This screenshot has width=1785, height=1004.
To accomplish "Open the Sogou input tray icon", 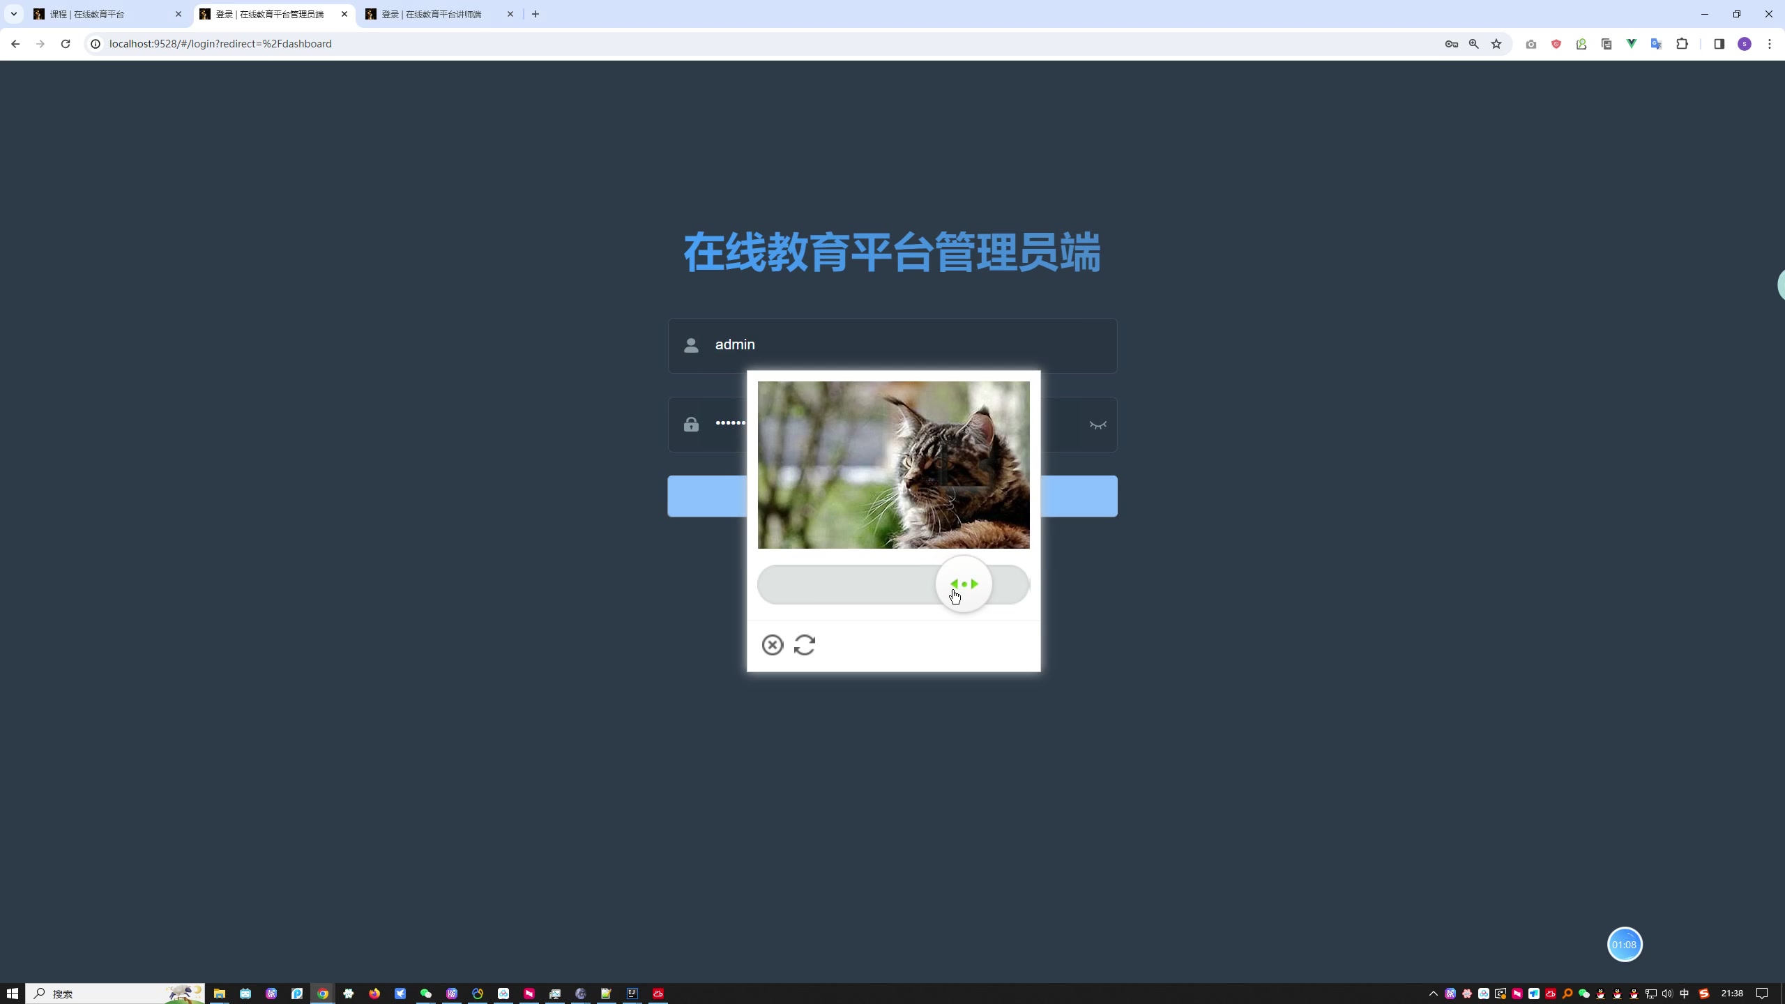I will coord(1704,994).
